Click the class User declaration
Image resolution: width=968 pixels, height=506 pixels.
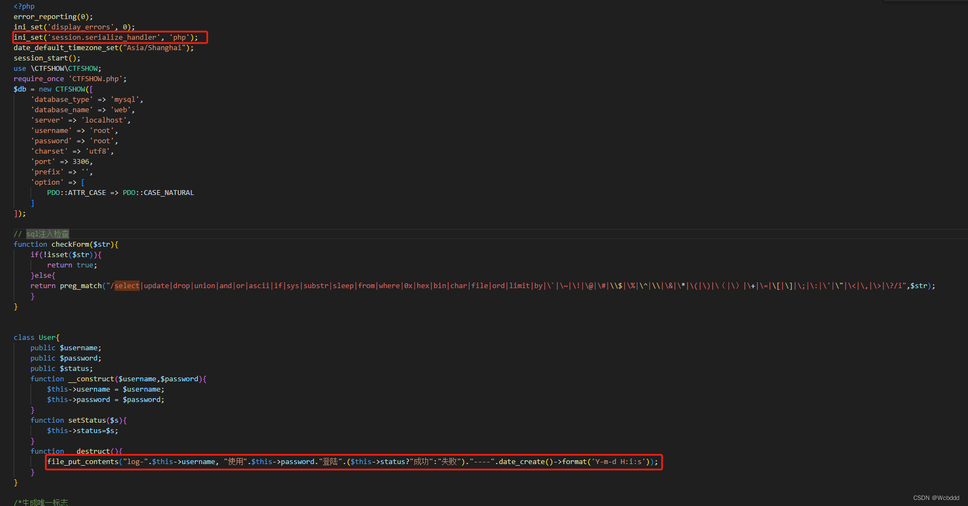[x=36, y=337]
